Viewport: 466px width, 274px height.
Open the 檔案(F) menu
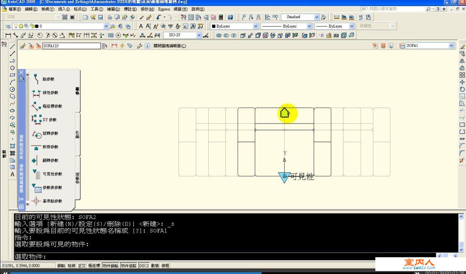tap(14, 9)
